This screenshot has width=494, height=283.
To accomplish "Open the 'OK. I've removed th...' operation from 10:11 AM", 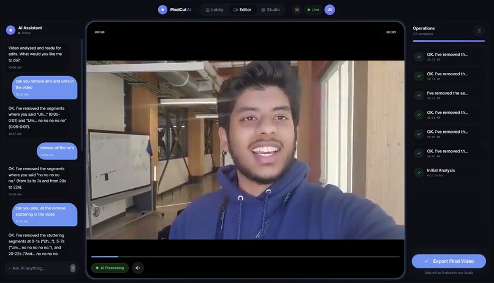I will point(449,115).
